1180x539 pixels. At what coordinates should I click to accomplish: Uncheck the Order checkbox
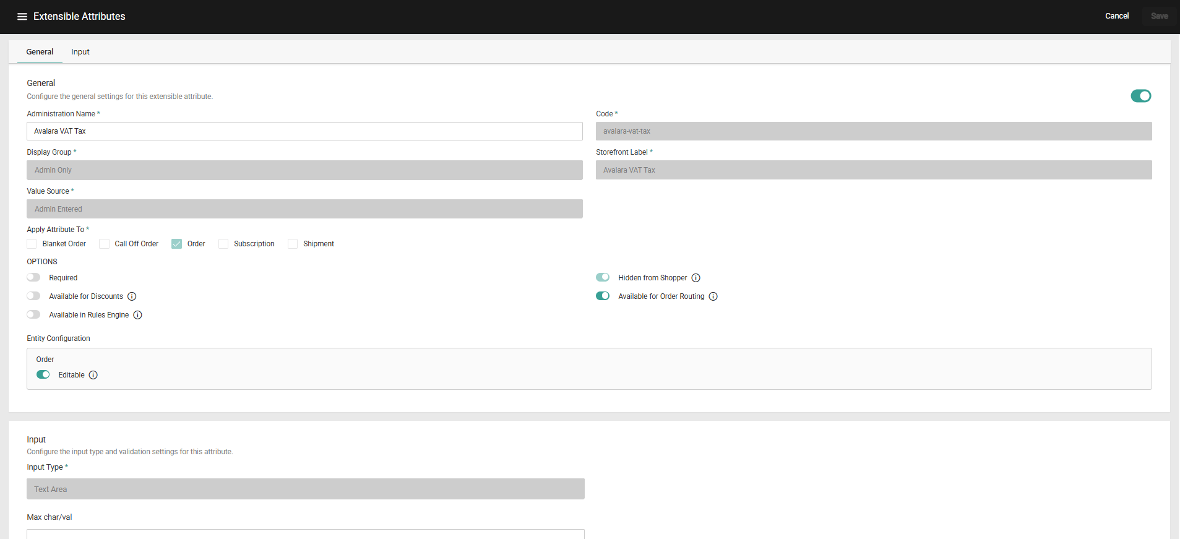click(x=176, y=244)
